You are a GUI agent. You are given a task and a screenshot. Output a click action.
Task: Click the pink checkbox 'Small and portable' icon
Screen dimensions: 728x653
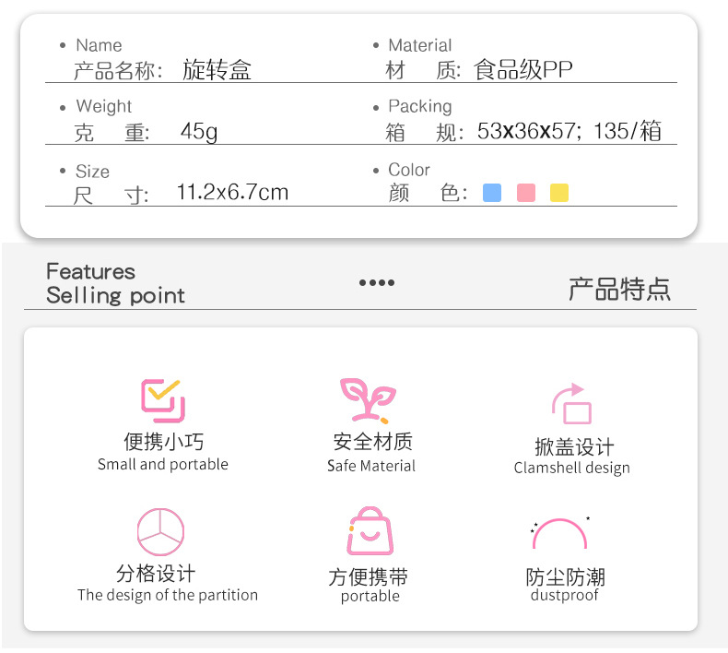pos(163,399)
